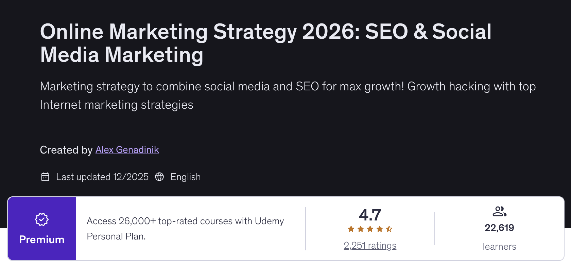This screenshot has width=571, height=267.
Task: Open Alex Genadinik's instructor profile link
Action: 127,150
